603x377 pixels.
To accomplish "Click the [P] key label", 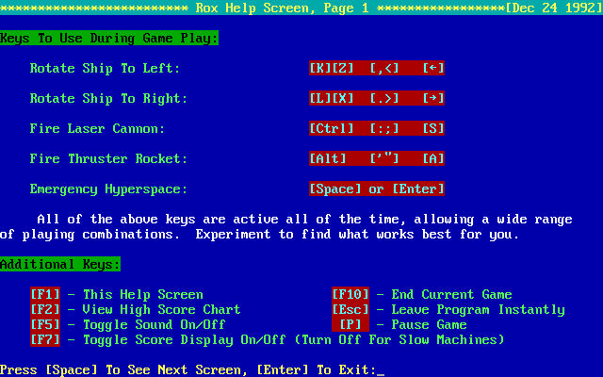I will coord(350,324).
